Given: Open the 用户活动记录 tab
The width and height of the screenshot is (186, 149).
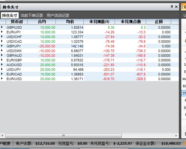Looking at the screenshot, I should click(58, 16).
